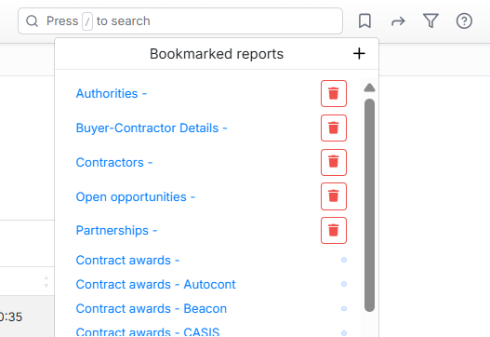Open the help question mark icon
490x337 pixels.
[x=464, y=21]
